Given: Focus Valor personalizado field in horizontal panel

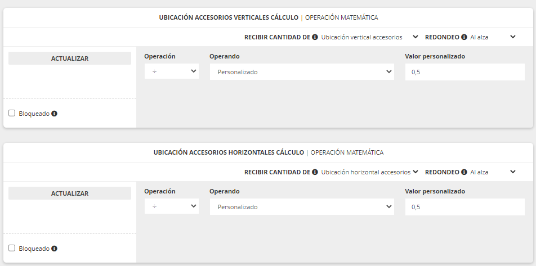Looking at the screenshot, I should click(464, 207).
